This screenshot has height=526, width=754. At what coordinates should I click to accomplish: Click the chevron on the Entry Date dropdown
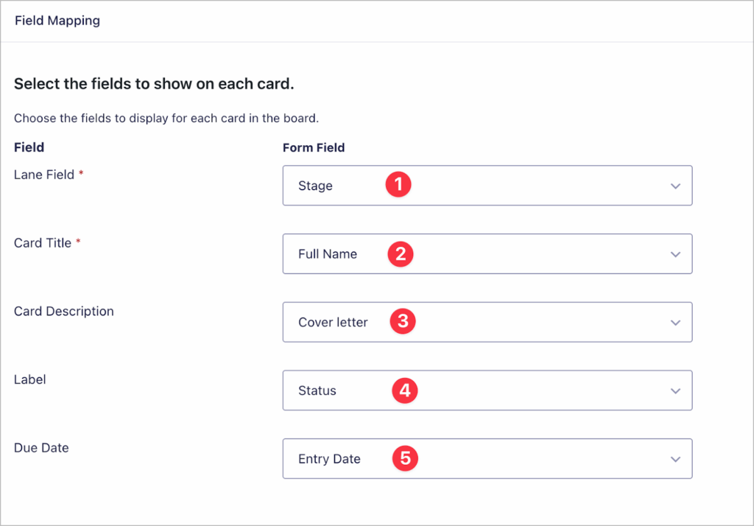point(675,458)
